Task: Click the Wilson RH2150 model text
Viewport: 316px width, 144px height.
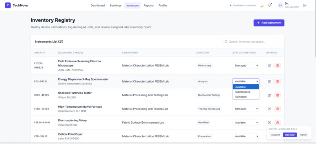Action: pyautogui.click(x=67, y=97)
